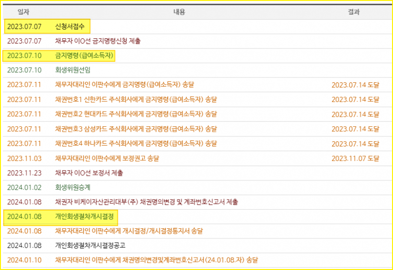Image resolution: width=393 pixels, height=270 pixels.
Task: Select the 신청서접수 row text
Action: pos(70,26)
